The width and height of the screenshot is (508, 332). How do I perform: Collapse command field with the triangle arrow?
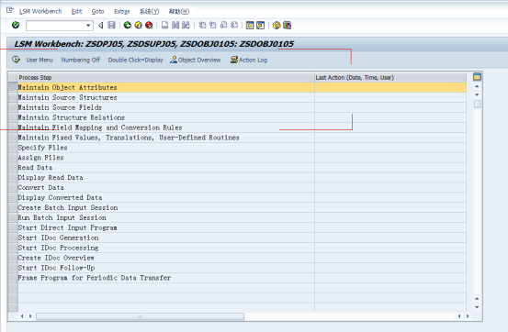101,25
